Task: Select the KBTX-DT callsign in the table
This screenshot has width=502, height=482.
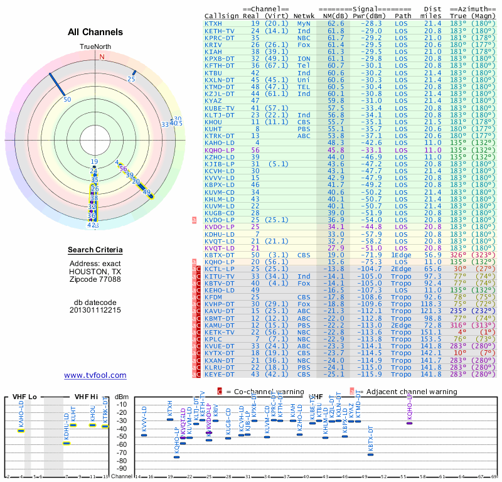Action: [220, 255]
